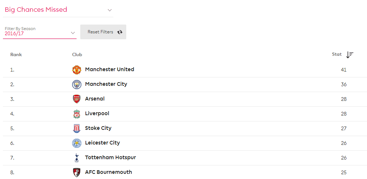367x179 pixels.
Task: Open the Big Chances Missed stat dropdown
Action: coord(58,10)
